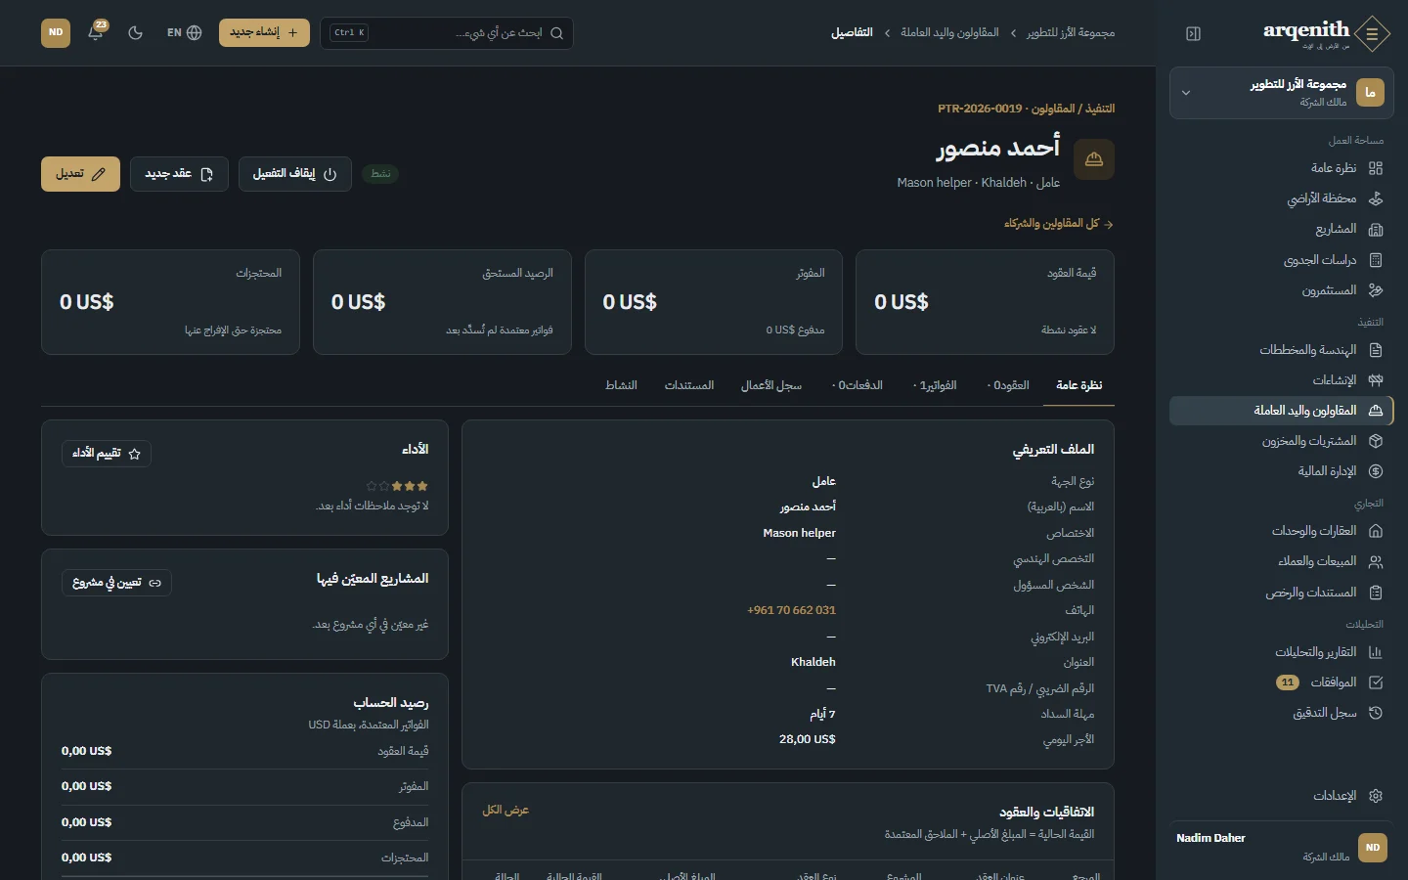Follow the كل المقاولين والشركاء back link
The height and width of the screenshot is (880, 1408).
[1059, 224]
